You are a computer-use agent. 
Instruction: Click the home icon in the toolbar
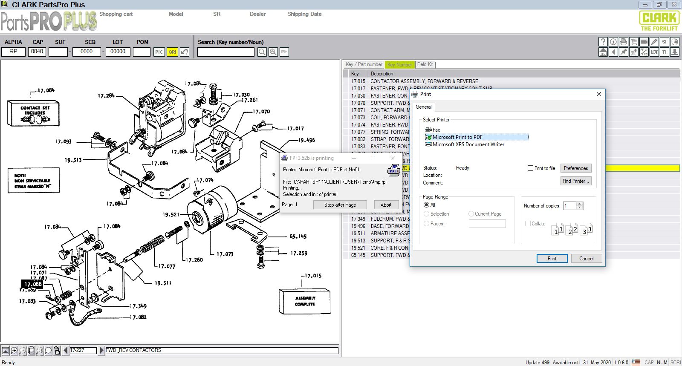(603, 52)
